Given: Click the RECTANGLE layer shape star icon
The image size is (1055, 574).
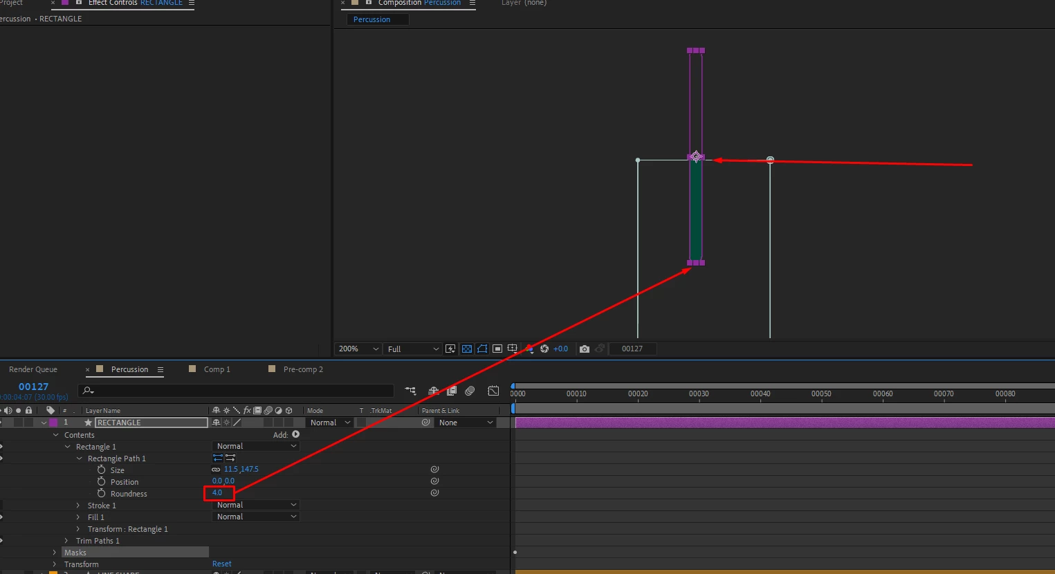Looking at the screenshot, I should click(88, 423).
